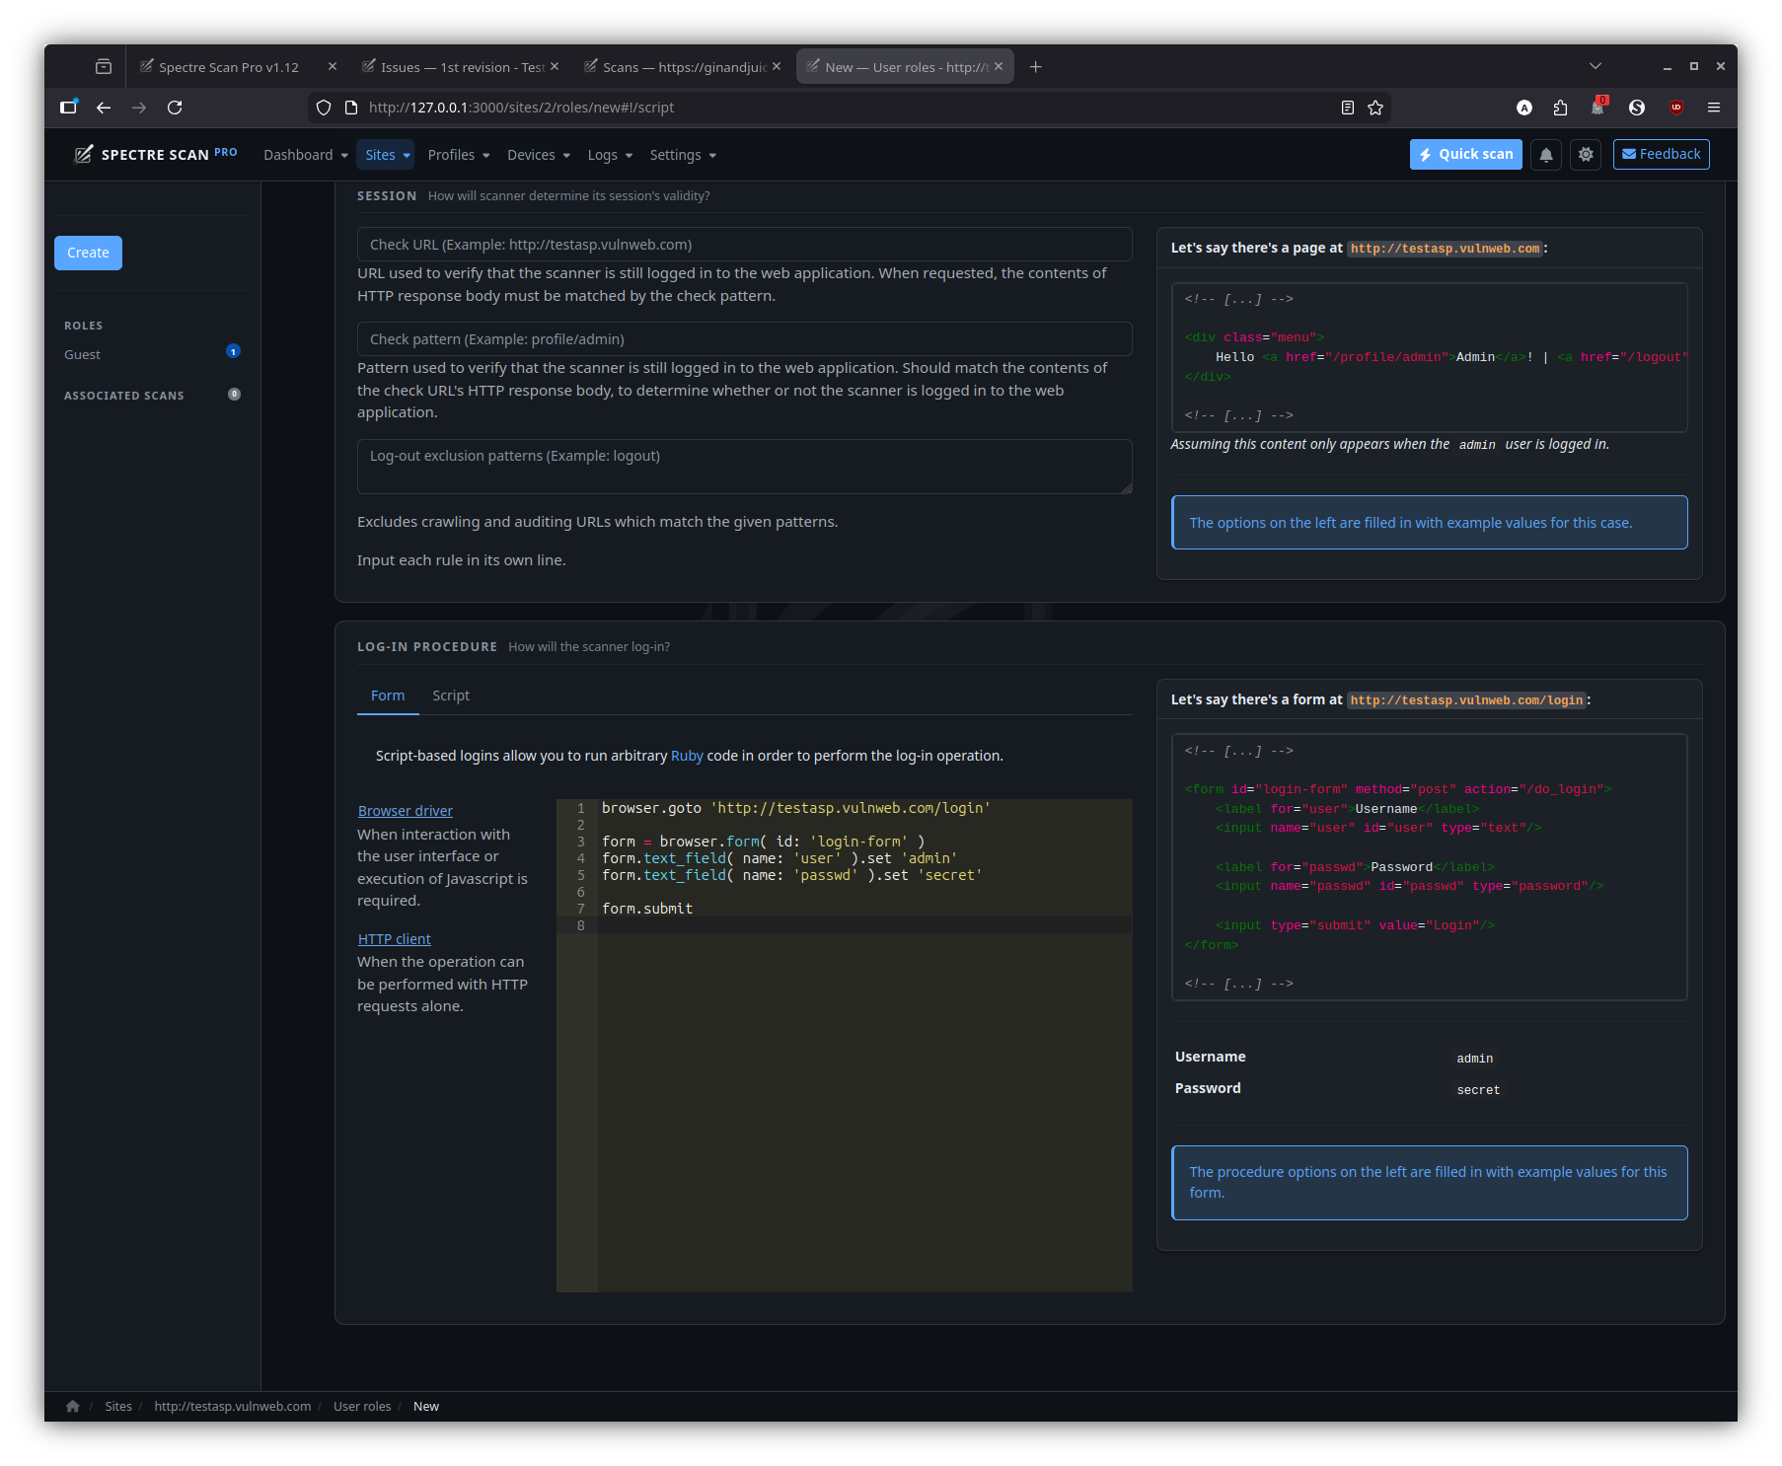Open the browser extensions puzzle icon

coord(1560,108)
